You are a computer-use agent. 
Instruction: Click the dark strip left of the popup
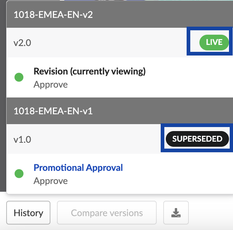[3, 110]
